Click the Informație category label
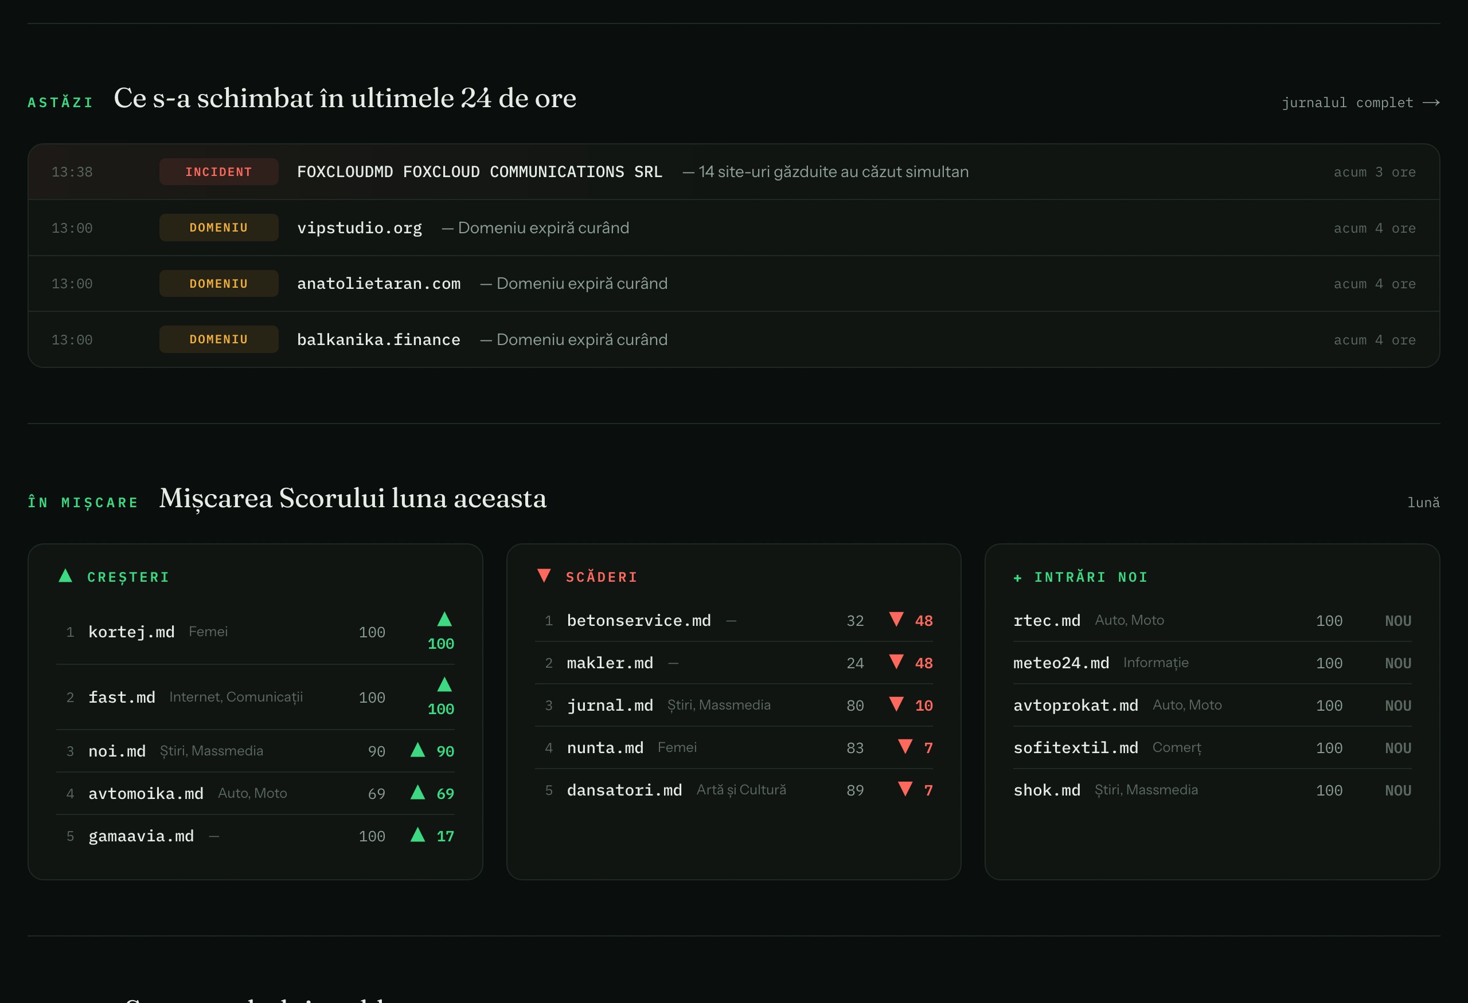This screenshot has width=1468, height=1003. point(1155,663)
